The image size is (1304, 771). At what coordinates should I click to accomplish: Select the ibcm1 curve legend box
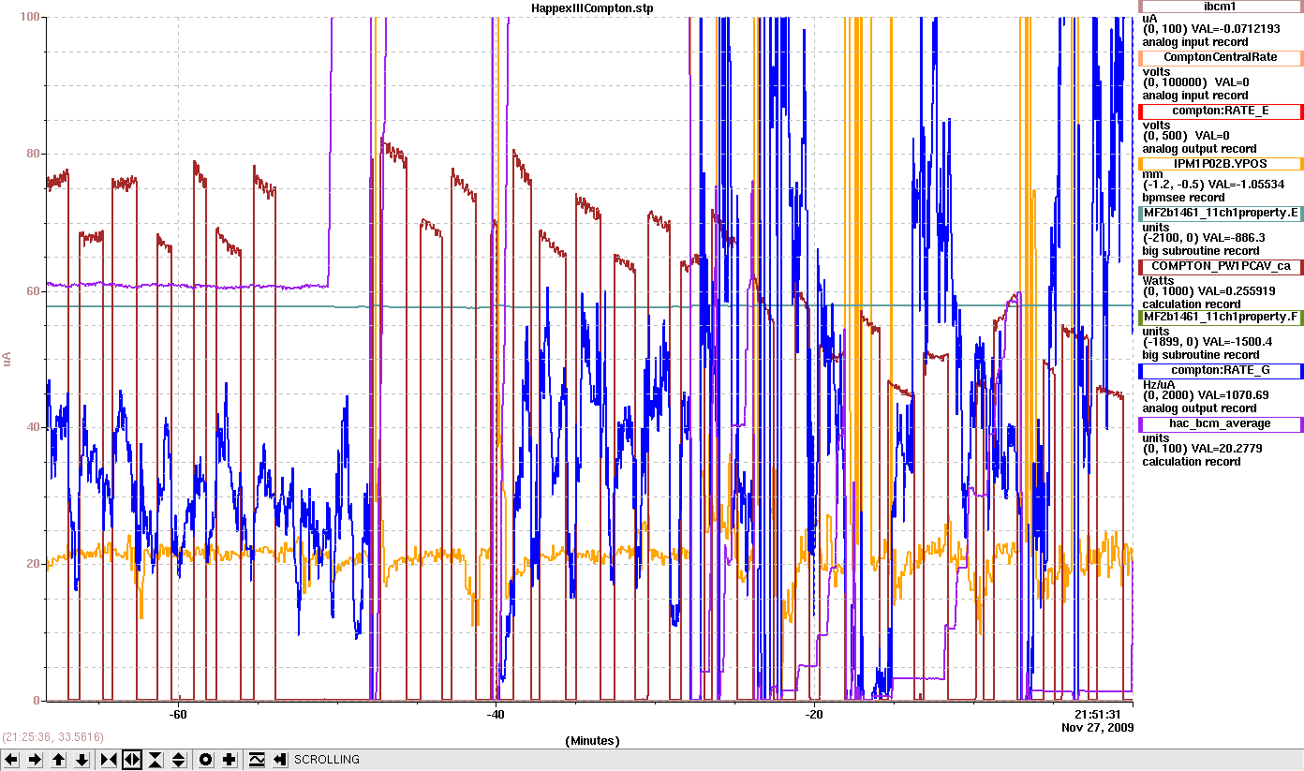tap(1221, 7)
